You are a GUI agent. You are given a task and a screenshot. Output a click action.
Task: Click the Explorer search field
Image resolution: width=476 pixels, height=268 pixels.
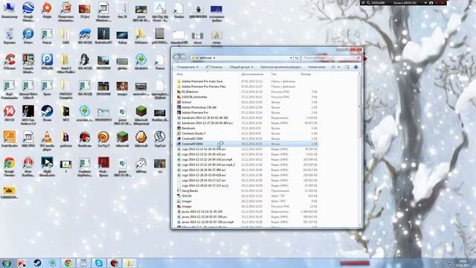pyautogui.click(x=331, y=58)
